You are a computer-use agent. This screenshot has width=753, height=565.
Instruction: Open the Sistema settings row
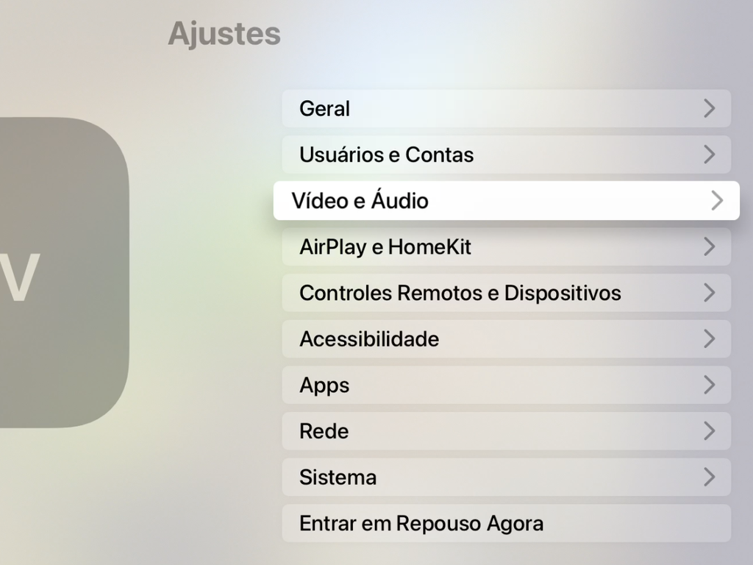[x=506, y=477]
